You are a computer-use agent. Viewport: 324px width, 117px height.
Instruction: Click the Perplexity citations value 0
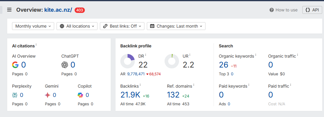(x=21, y=95)
